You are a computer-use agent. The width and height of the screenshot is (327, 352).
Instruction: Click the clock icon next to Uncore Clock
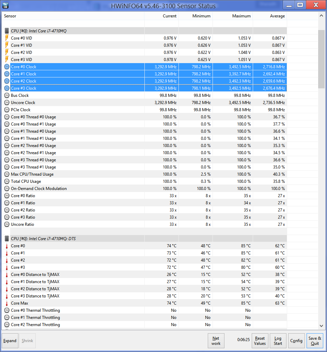click(7, 103)
